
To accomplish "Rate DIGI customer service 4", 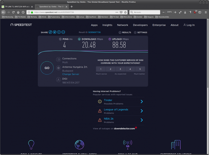I will pos(130,69).
